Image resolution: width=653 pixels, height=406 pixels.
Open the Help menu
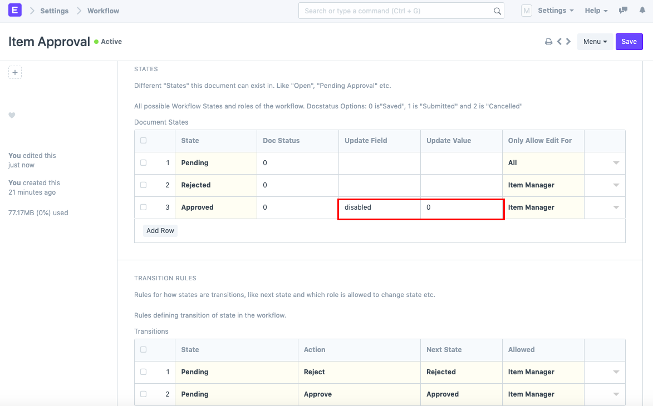pyautogui.click(x=596, y=11)
